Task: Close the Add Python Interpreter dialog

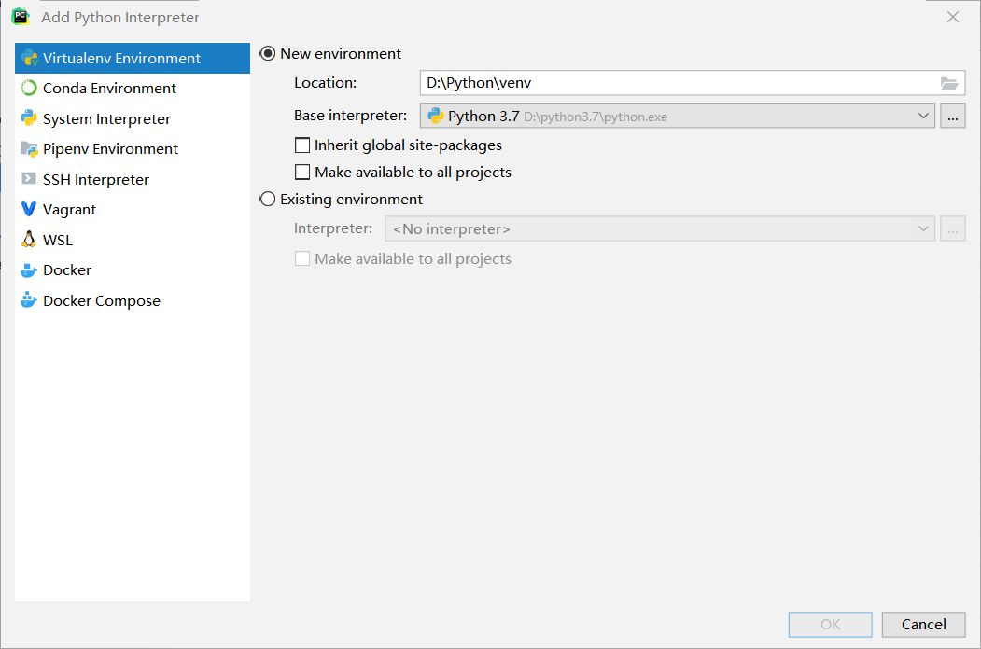Action: tap(953, 17)
